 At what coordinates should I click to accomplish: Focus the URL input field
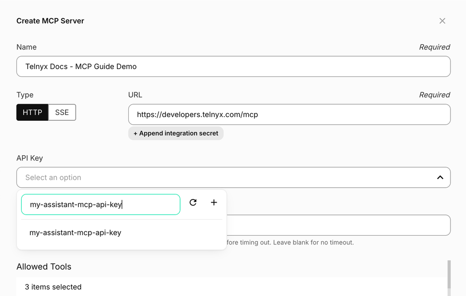point(289,114)
